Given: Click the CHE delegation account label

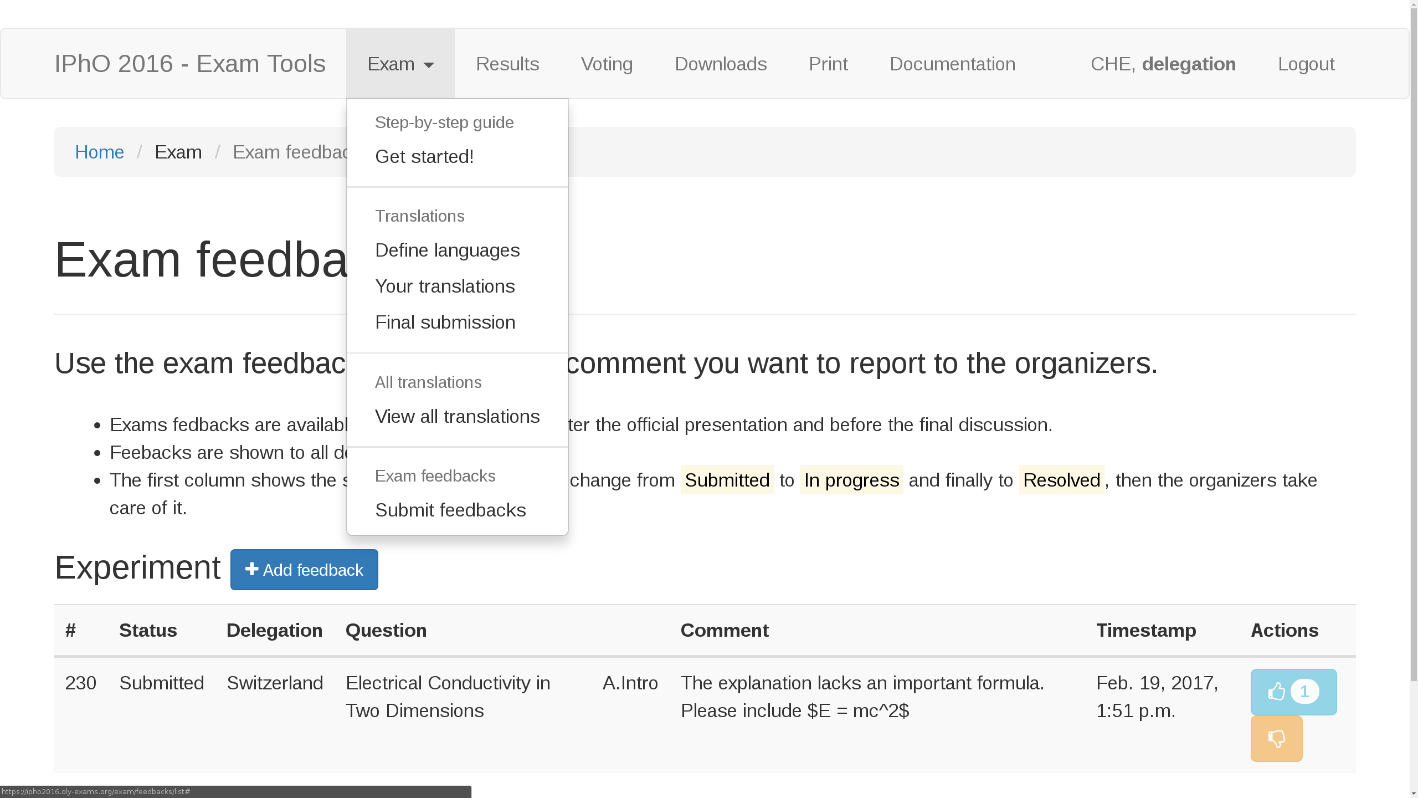Looking at the screenshot, I should pyautogui.click(x=1162, y=64).
